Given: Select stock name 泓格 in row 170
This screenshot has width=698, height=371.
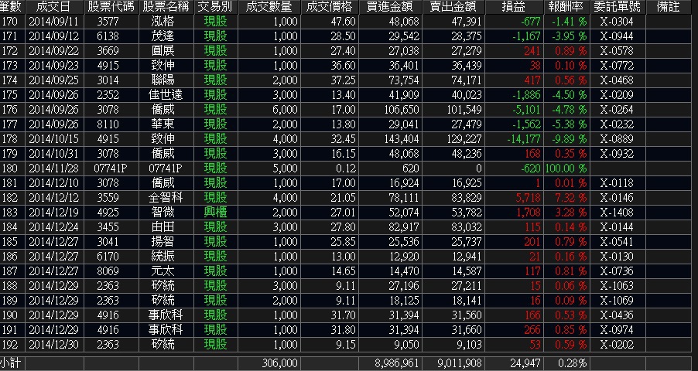Looking at the screenshot, I should 163,22.
